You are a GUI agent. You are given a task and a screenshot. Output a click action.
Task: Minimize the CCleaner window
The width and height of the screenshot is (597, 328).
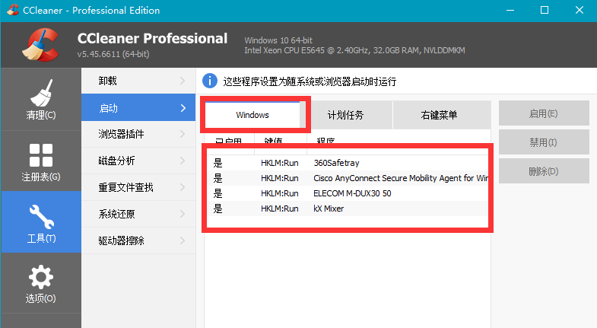coord(510,10)
